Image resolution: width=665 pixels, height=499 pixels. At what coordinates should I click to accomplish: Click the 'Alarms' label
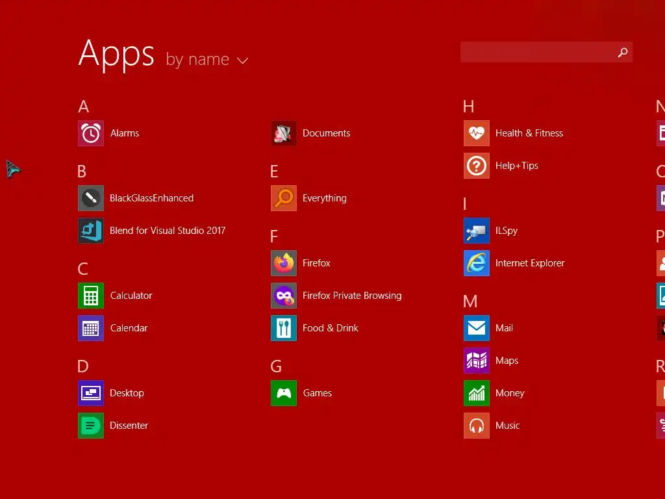(x=125, y=133)
